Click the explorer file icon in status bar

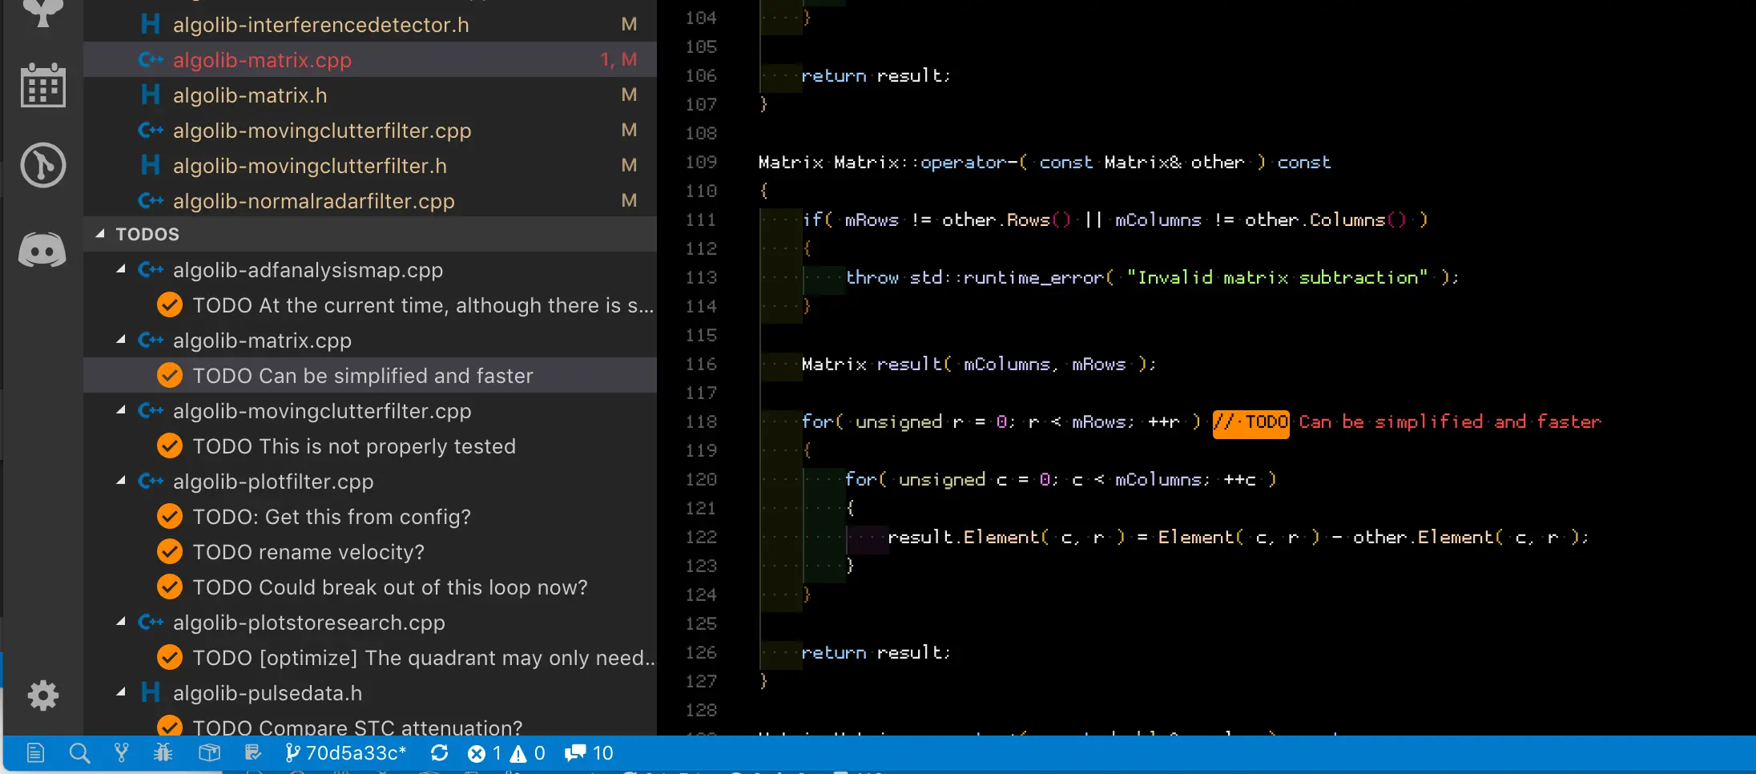tap(35, 753)
